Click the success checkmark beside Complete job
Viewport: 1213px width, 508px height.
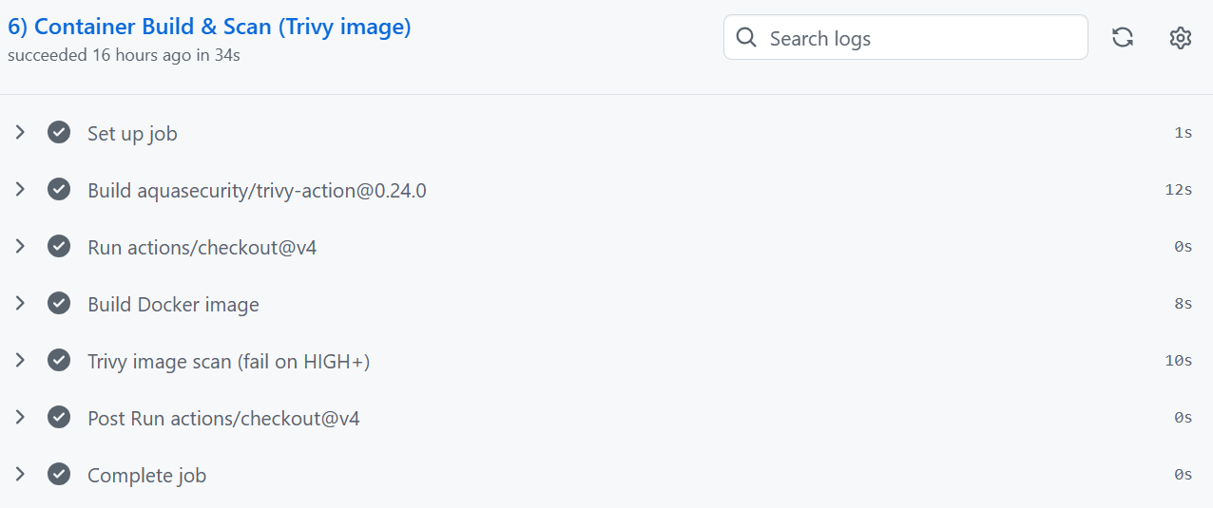[59, 475]
